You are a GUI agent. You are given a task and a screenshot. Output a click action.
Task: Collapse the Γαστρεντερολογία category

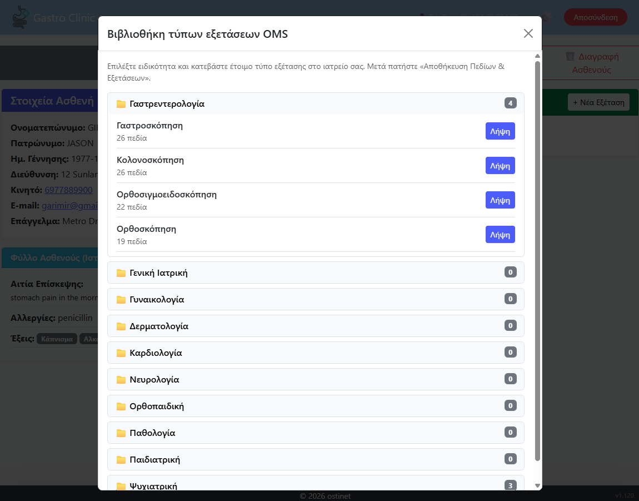(316, 103)
